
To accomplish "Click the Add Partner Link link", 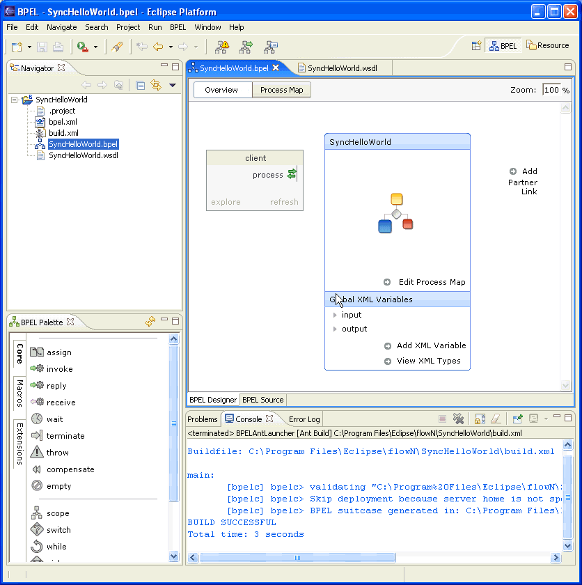I will [x=524, y=181].
